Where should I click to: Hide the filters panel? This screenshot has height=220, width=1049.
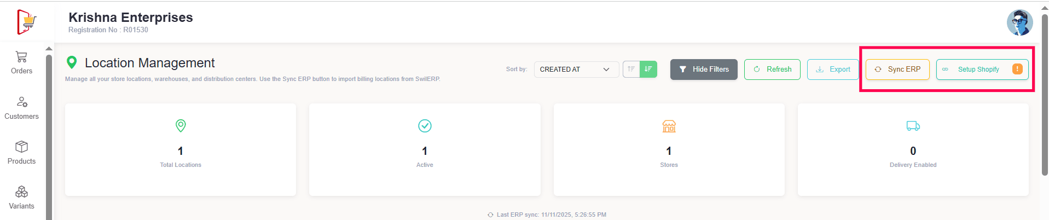tap(704, 70)
